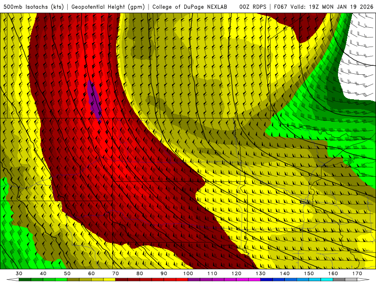Select the dark gray swatch starting at 160
The image size is (376, 282).
[x=339, y=279]
